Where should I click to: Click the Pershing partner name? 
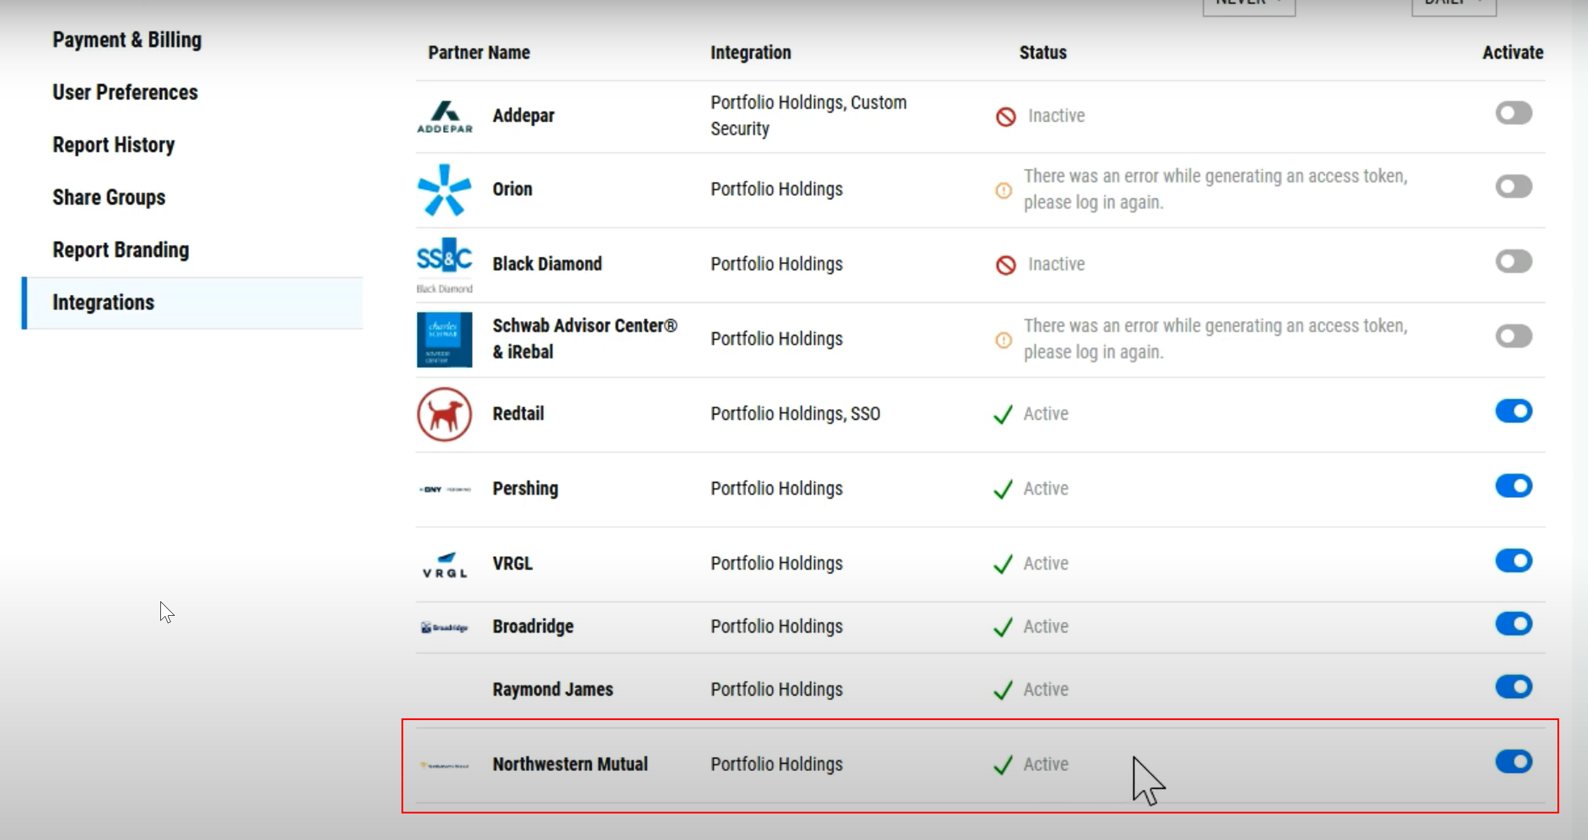point(525,489)
